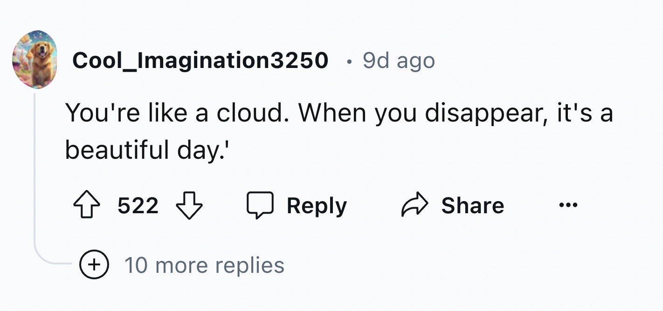Expand "10 more replies"
Screen dimensions: 663x311
tap(204, 265)
